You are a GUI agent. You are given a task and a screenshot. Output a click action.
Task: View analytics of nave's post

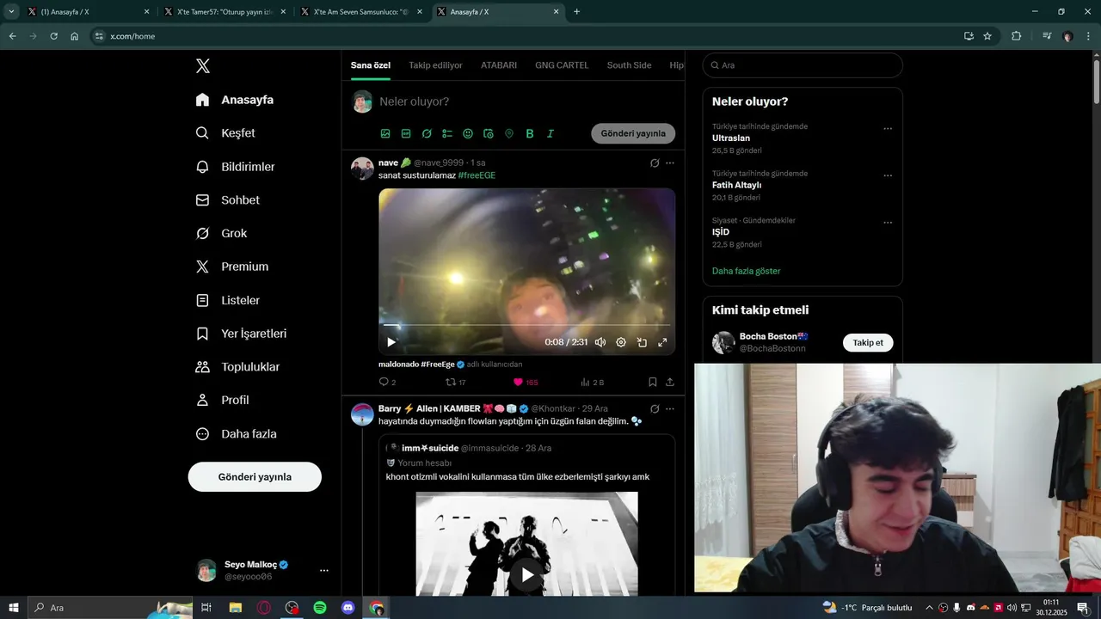pyautogui.click(x=592, y=382)
